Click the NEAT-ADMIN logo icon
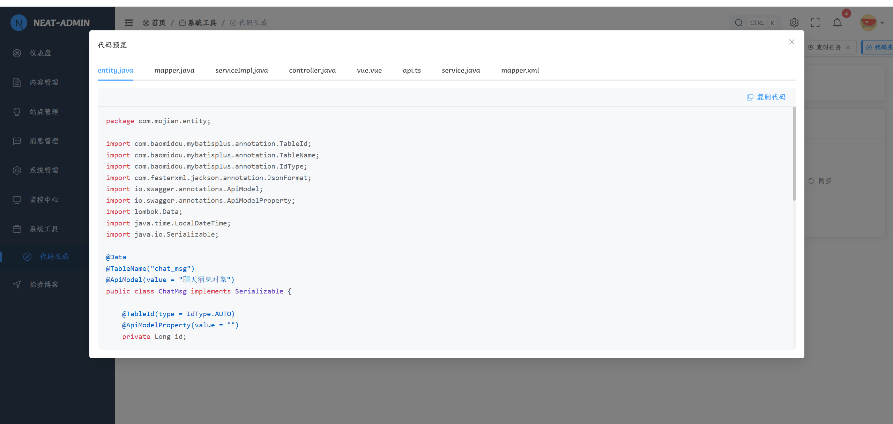 coord(19,23)
